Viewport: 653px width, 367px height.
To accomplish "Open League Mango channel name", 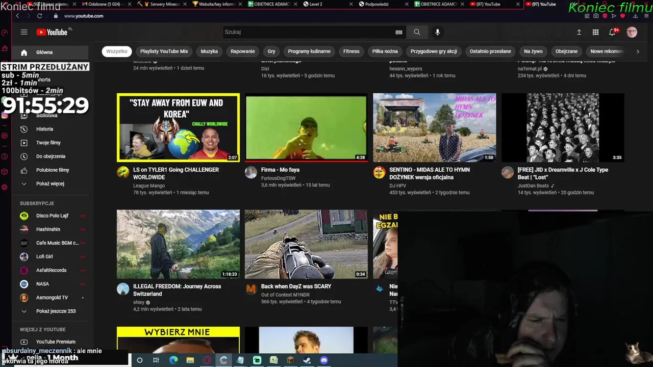I will (149, 186).
